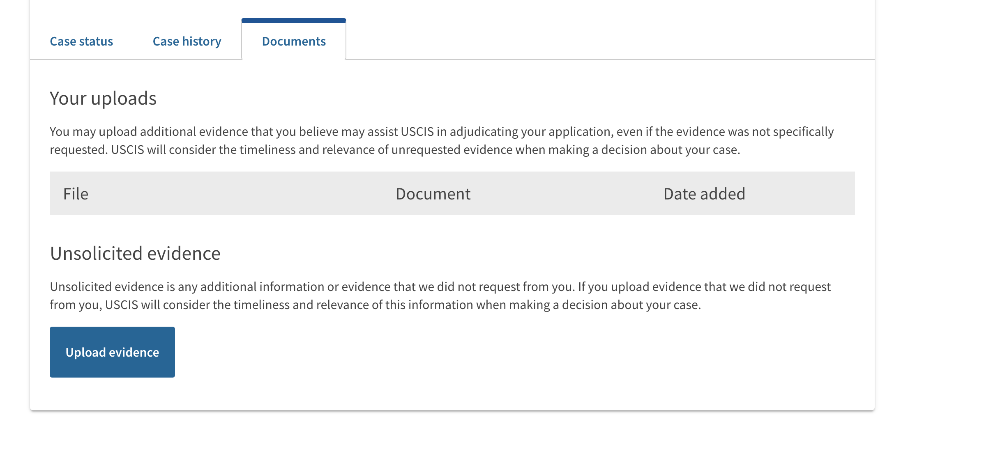Click the word 'evidence' on the Upload evidence button
Viewport: 1000px width, 458px height.
[x=134, y=352]
